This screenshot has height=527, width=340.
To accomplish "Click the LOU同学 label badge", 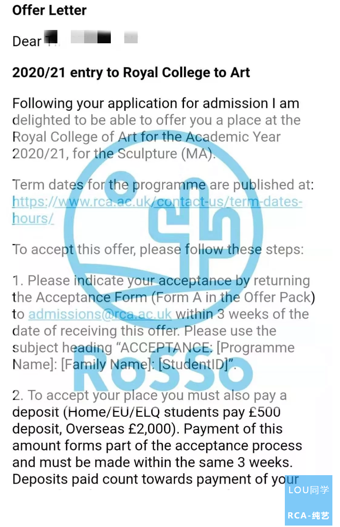I will (x=309, y=490).
